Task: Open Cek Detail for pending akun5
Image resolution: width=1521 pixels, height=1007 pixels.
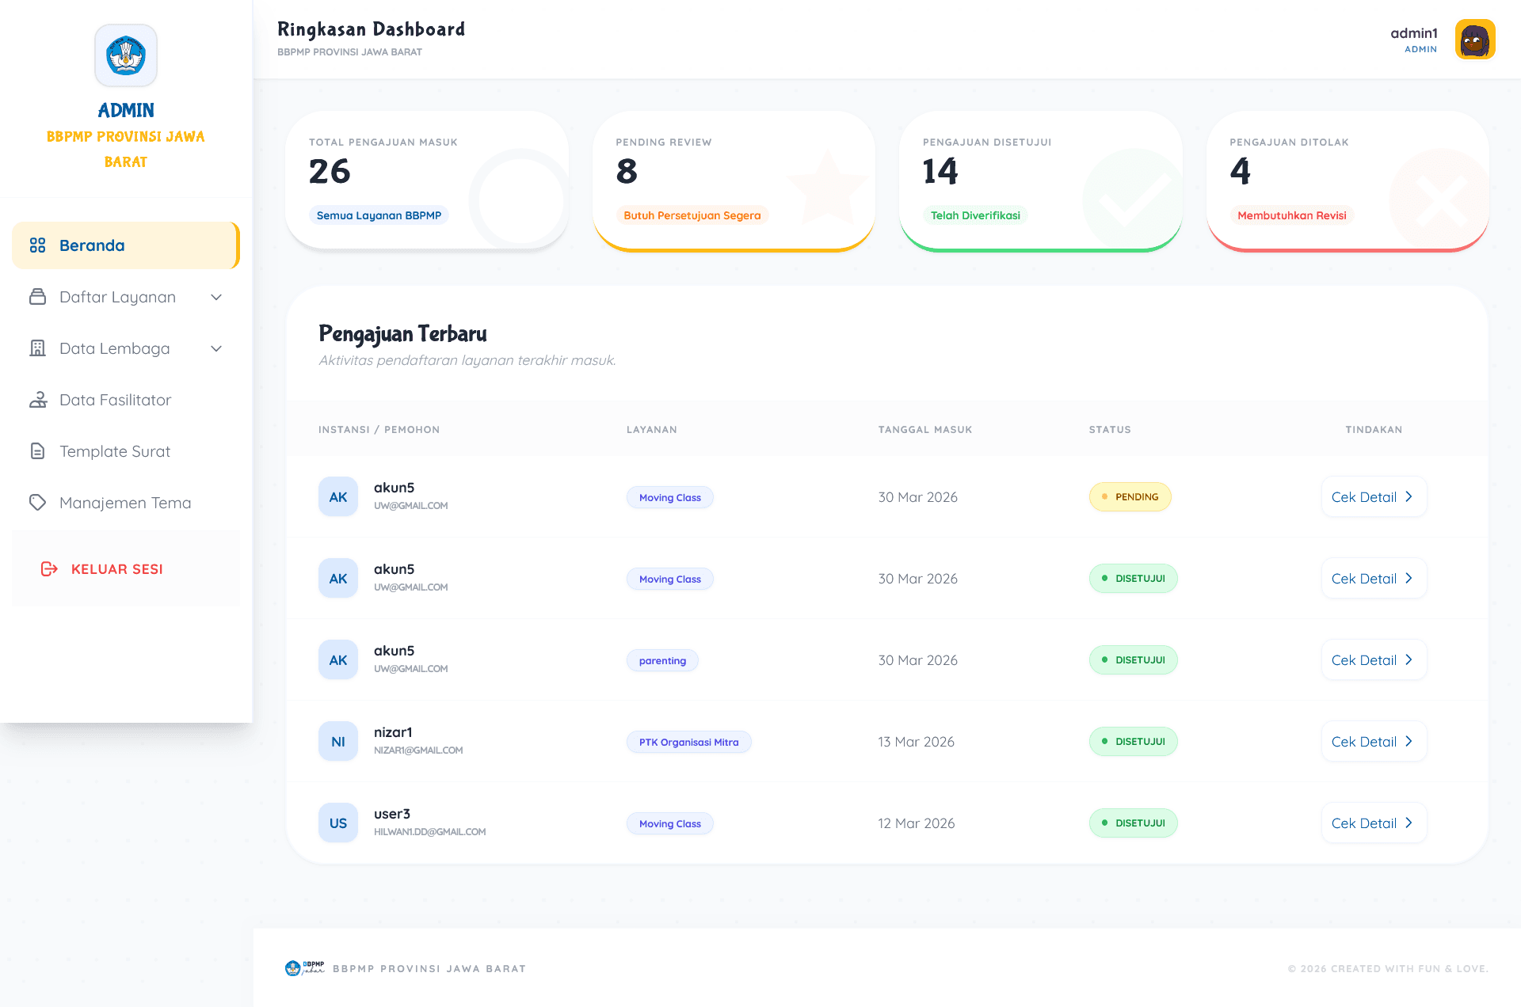Action: tap(1373, 497)
